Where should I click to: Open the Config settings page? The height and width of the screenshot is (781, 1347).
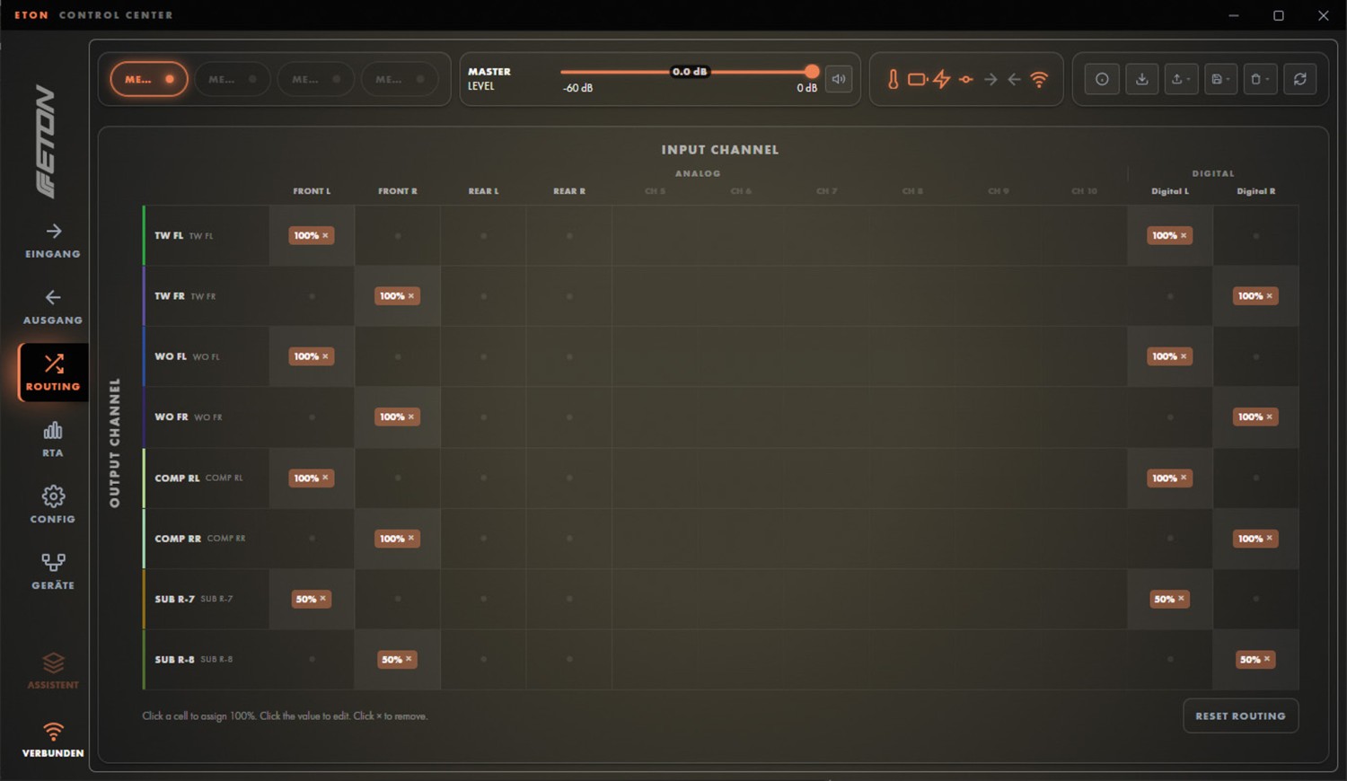(x=53, y=505)
